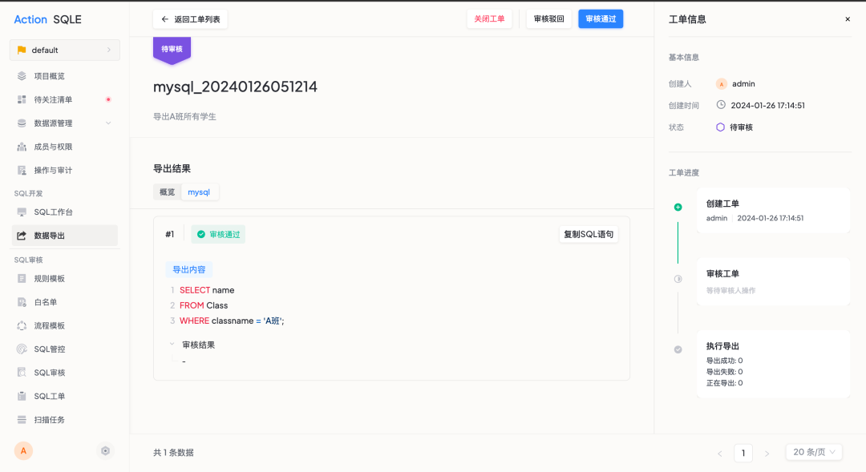Open the settings gear at sidebar bottom
866x472 pixels.
click(106, 451)
